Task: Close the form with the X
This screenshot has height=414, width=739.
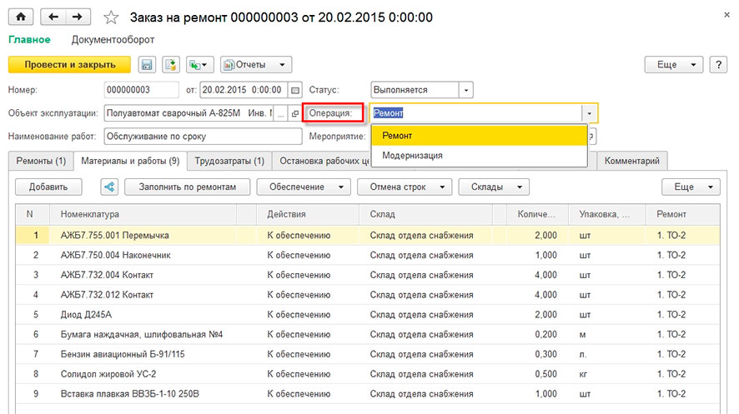Action: point(726,15)
